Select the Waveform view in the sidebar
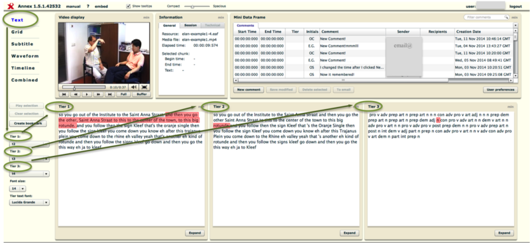Viewport: 530px width, 243px height. coord(25,56)
